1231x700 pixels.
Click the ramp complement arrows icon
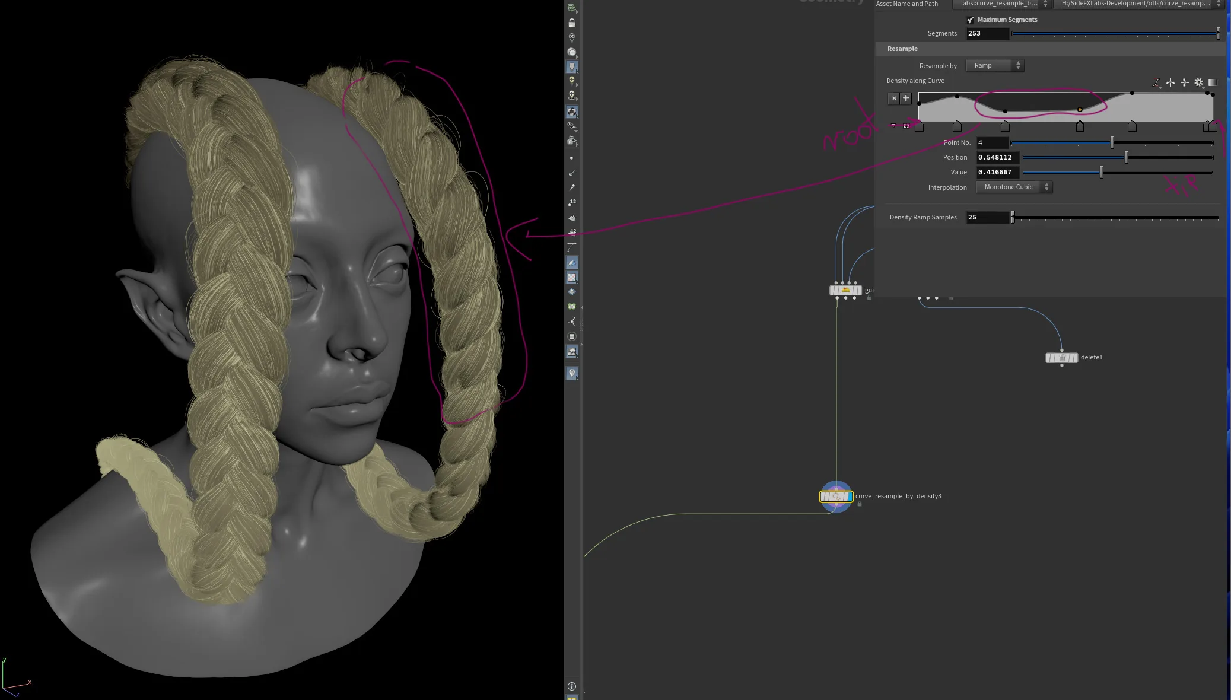point(1185,82)
